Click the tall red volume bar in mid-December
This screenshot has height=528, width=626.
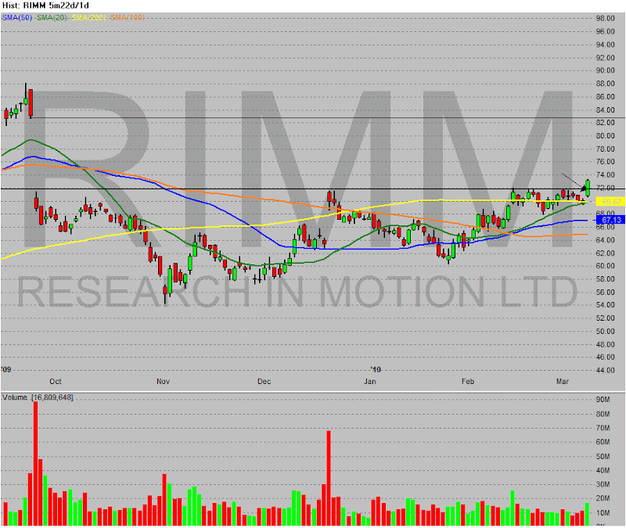click(329, 478)
